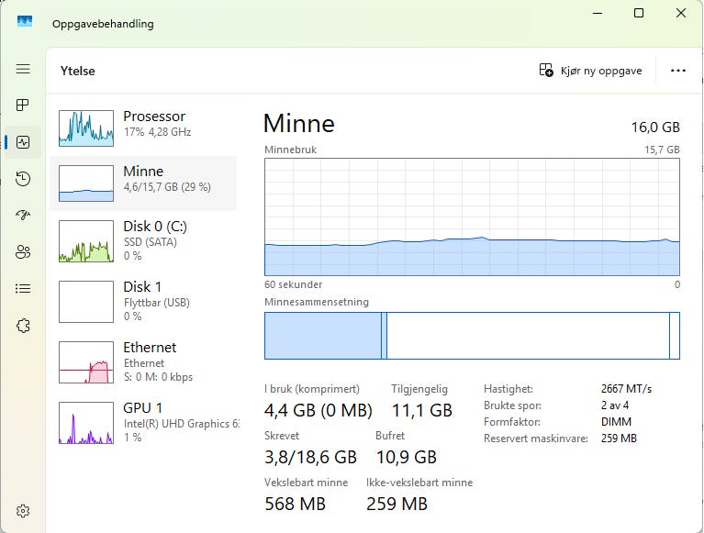Open the Details list icon

(23, 288)
